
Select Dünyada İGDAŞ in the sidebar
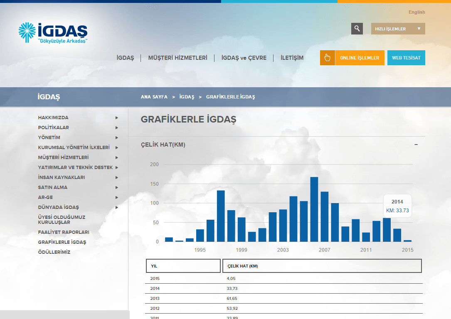point(58,207)
